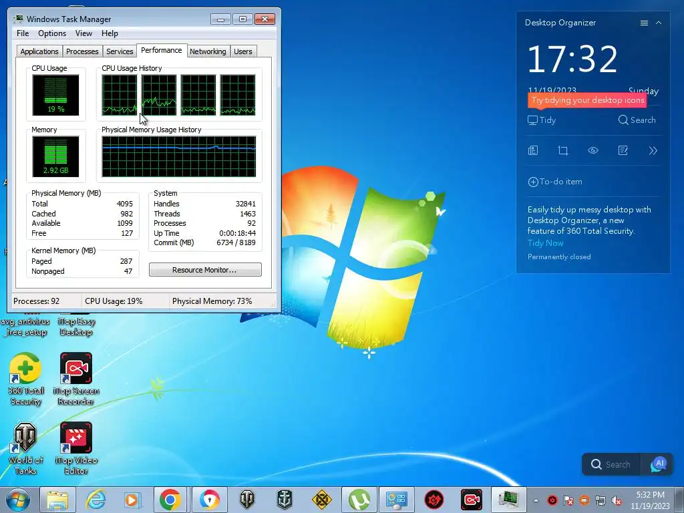Click the Memory 2.92 GB gauge
This screenshot has height=513, width=684.
[56, 156]
